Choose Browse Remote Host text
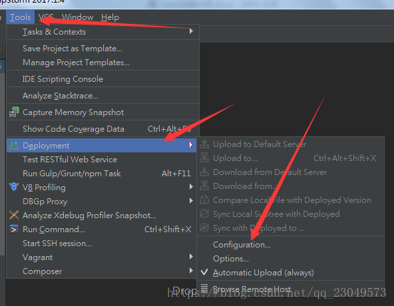Viewport: 394px width, 306px height. (x=252, y=289)
